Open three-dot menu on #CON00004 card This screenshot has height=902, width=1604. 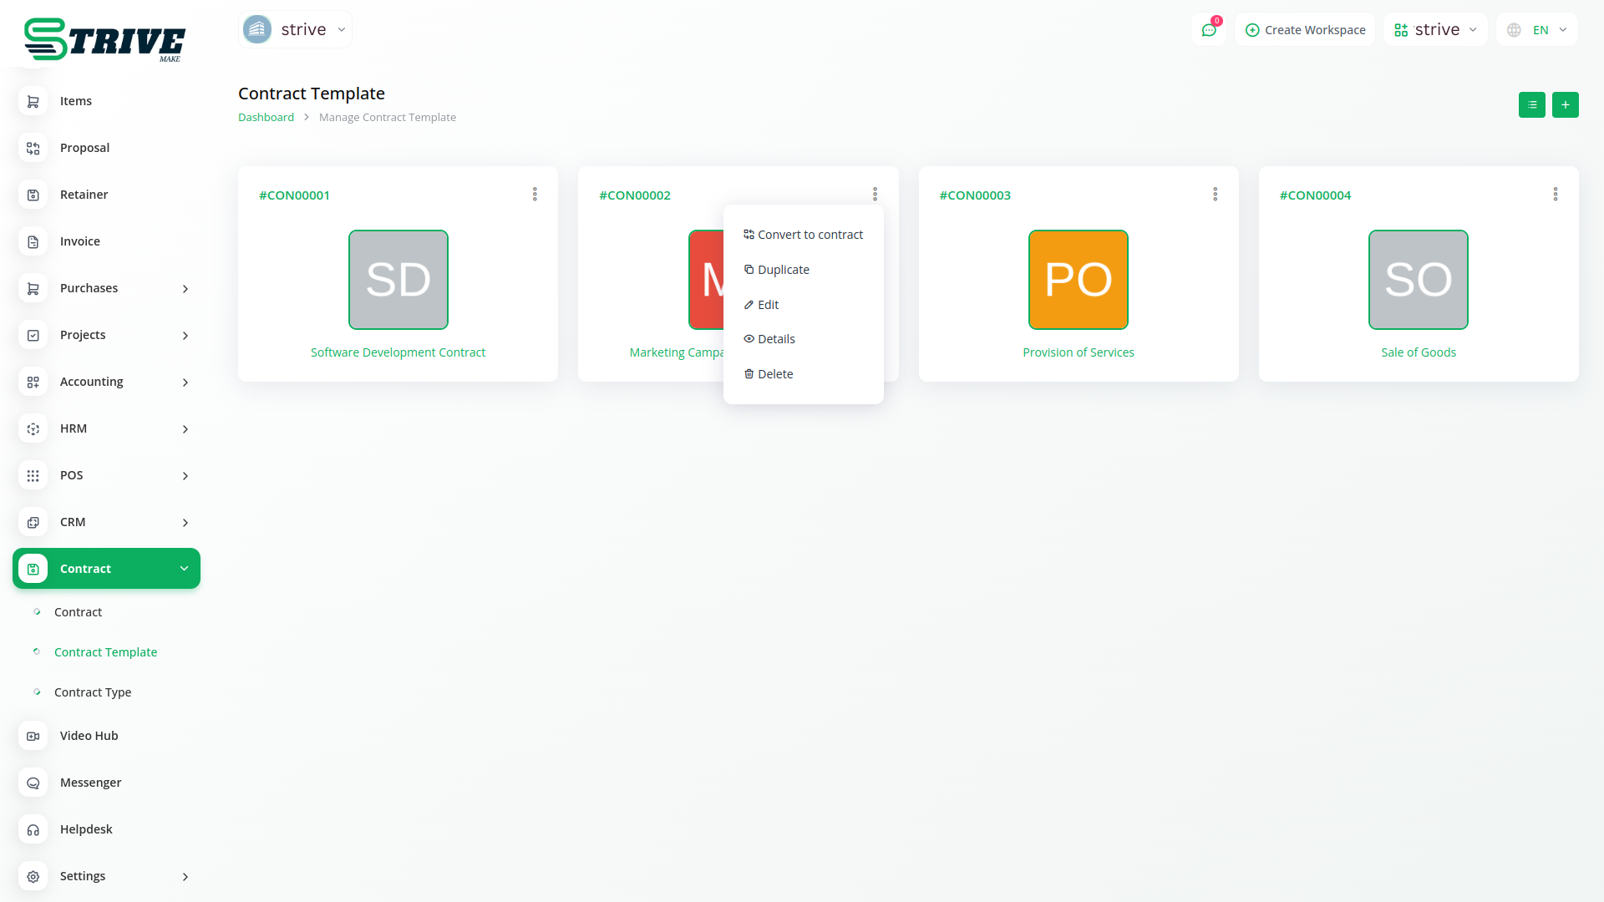1555,195
